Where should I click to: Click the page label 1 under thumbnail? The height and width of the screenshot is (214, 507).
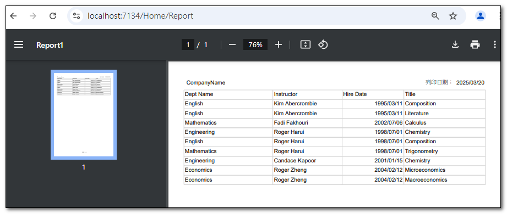click(84, 167)
